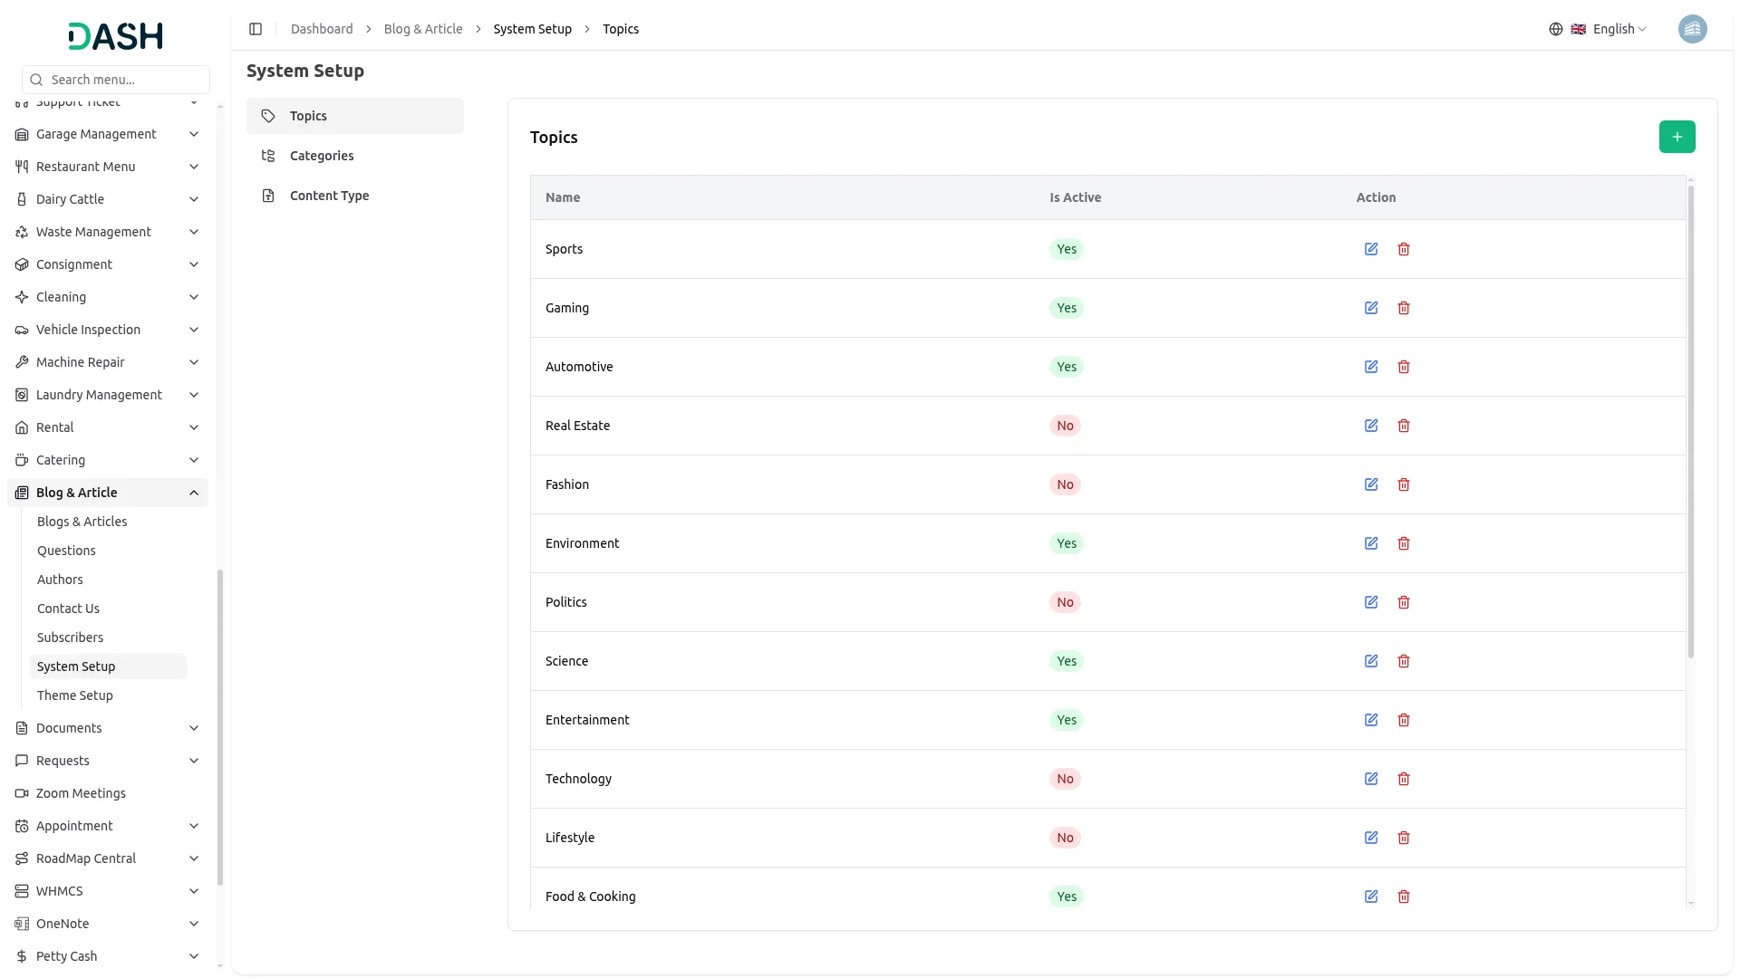
Task: Switch to the Categories setup tab
Action: coord(322,156)
